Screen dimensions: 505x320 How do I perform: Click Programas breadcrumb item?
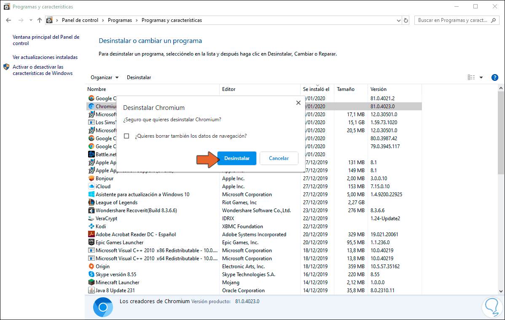(x=120, y=20)
